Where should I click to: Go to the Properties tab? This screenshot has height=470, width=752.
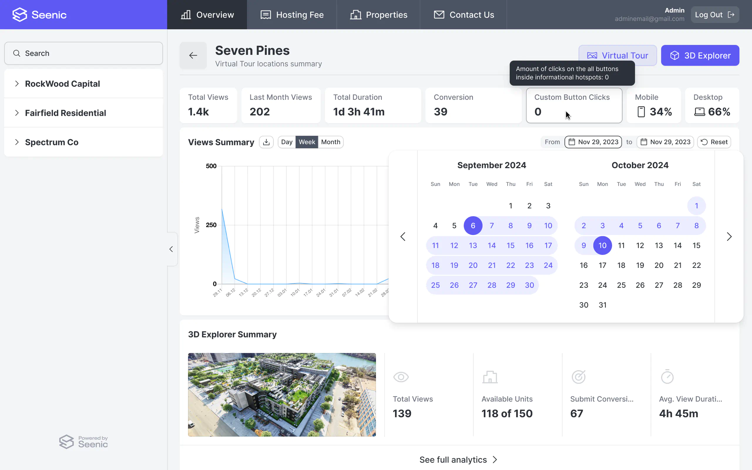click(x=378, y=15)
